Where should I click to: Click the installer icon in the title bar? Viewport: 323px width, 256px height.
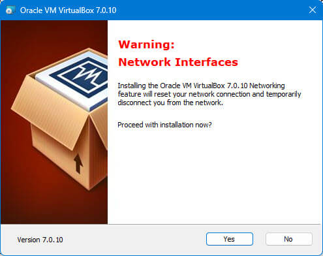[x=10, y=10]
